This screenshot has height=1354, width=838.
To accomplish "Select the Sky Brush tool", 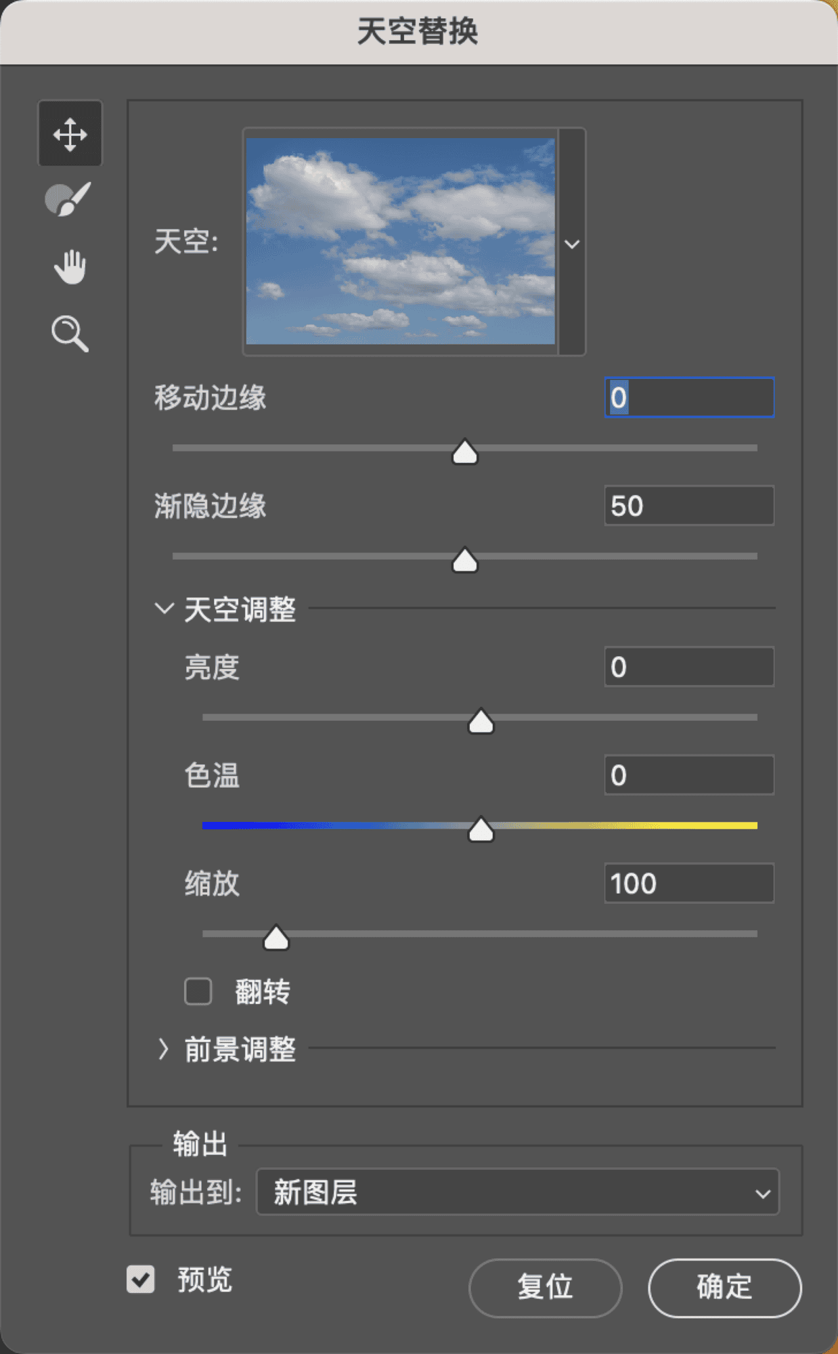I will [68, 199].
